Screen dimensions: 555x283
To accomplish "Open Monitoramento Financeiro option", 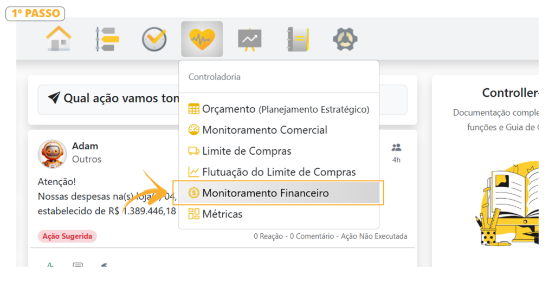I will point(265,193).
